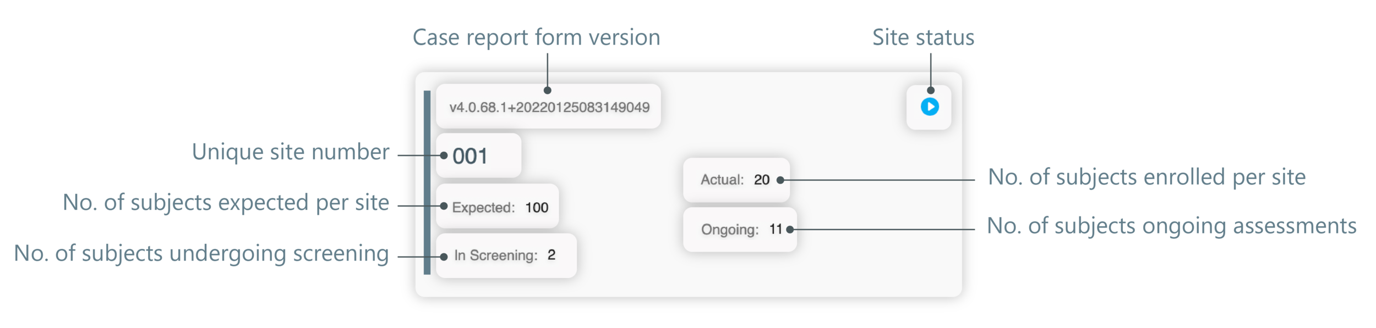Viewport: 1376px width, 328px height.
Task: Select the Ongoing: 11 chip
Action: pos(740,229)
